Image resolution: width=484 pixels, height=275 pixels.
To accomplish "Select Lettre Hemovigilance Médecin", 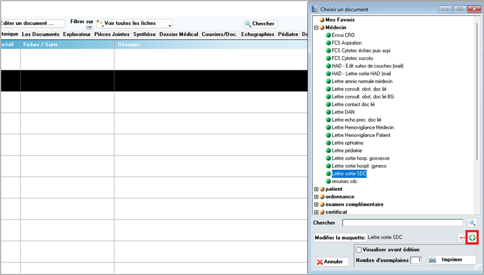I will tap(363, 127).
